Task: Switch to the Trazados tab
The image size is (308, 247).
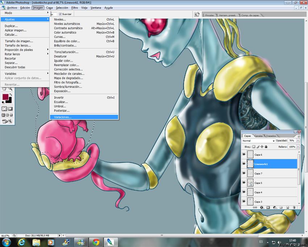Action: (x=271, y=136)
